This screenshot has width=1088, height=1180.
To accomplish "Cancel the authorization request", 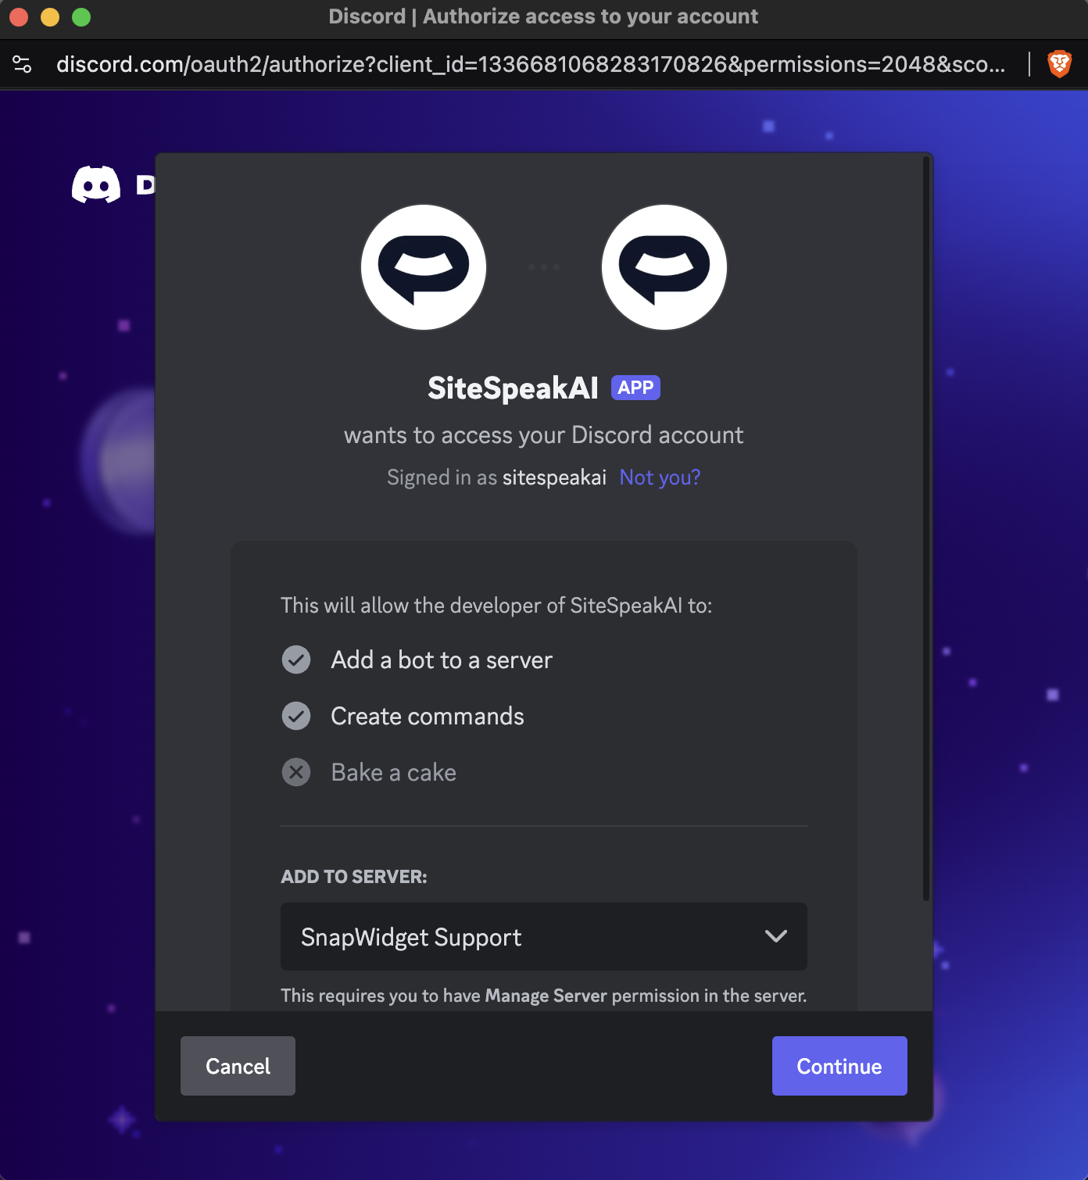I will click(238, 1066).
